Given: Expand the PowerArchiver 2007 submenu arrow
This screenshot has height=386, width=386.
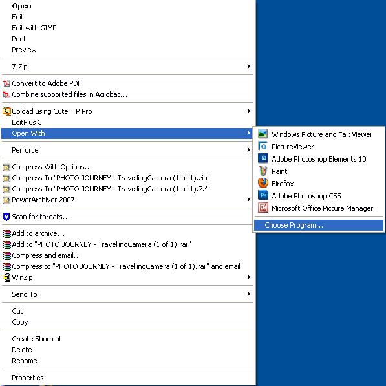Looking at the screenshot, I should (249, 199).
